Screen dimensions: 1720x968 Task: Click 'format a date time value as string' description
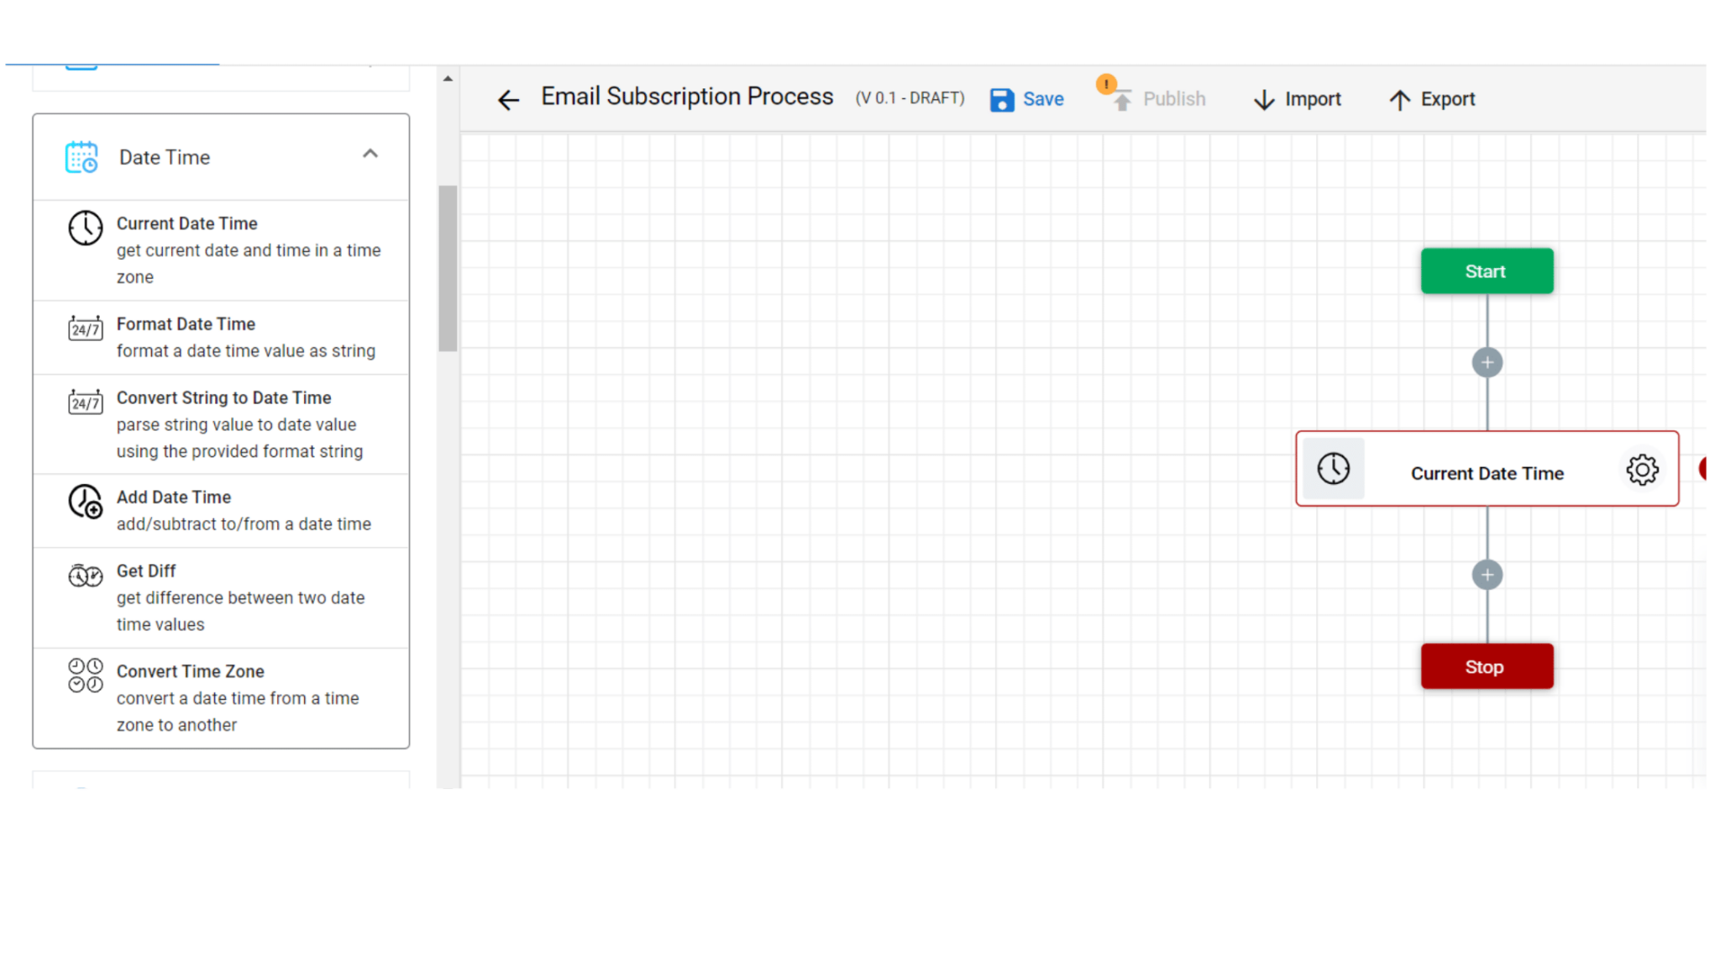246,351
